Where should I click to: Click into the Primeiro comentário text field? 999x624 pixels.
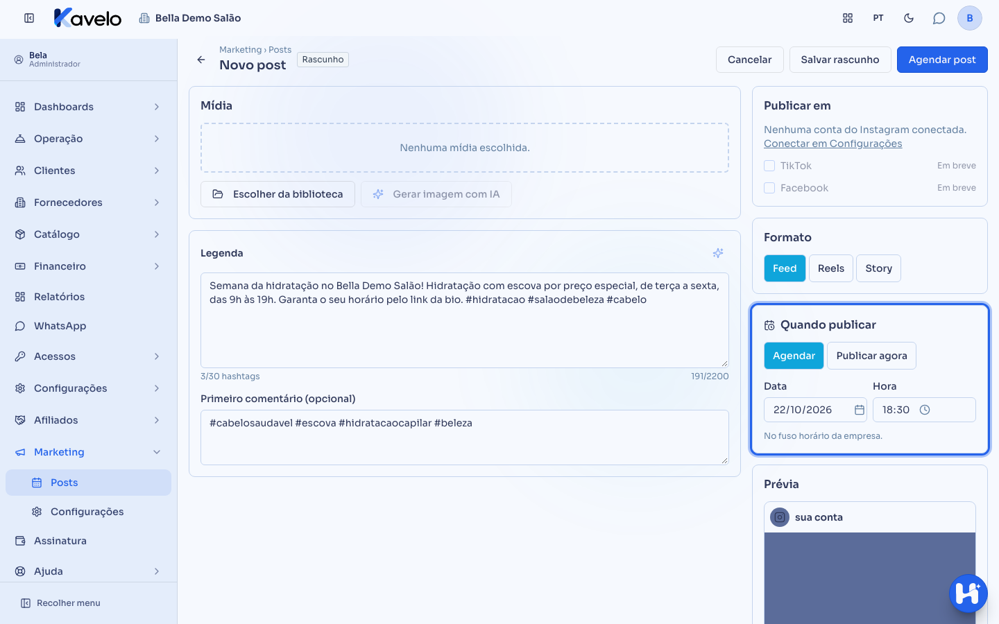pyautogui.click(x=465, y=437)
